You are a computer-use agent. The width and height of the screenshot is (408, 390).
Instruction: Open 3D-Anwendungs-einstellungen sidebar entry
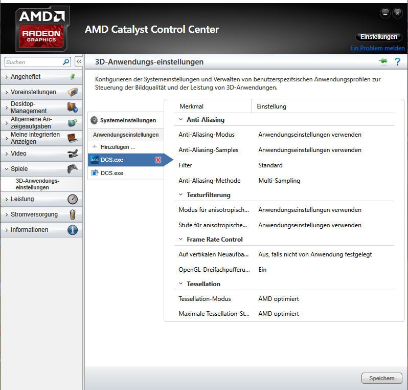pos(37,184)
